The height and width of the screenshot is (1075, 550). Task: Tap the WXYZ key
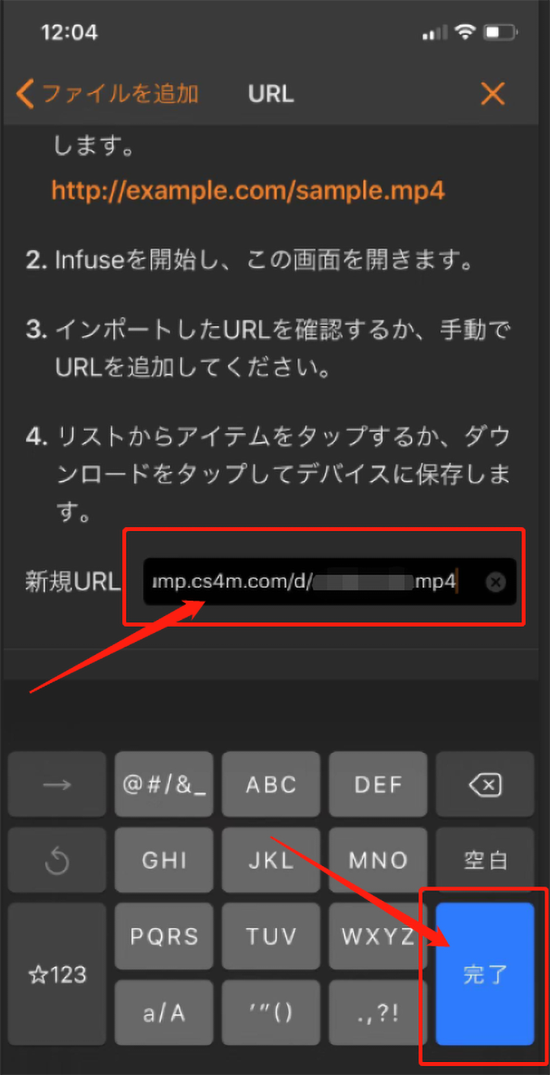379,937
